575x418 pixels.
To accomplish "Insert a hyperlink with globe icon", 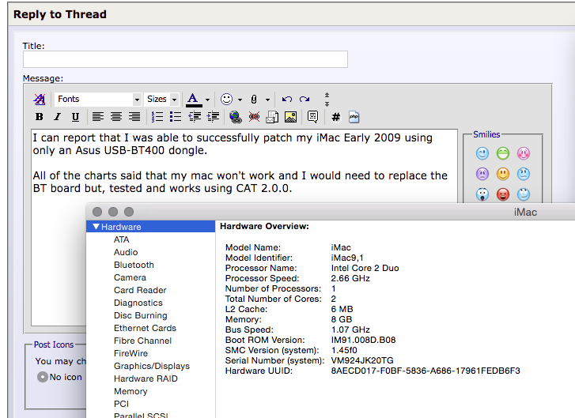I will point(236,117).
